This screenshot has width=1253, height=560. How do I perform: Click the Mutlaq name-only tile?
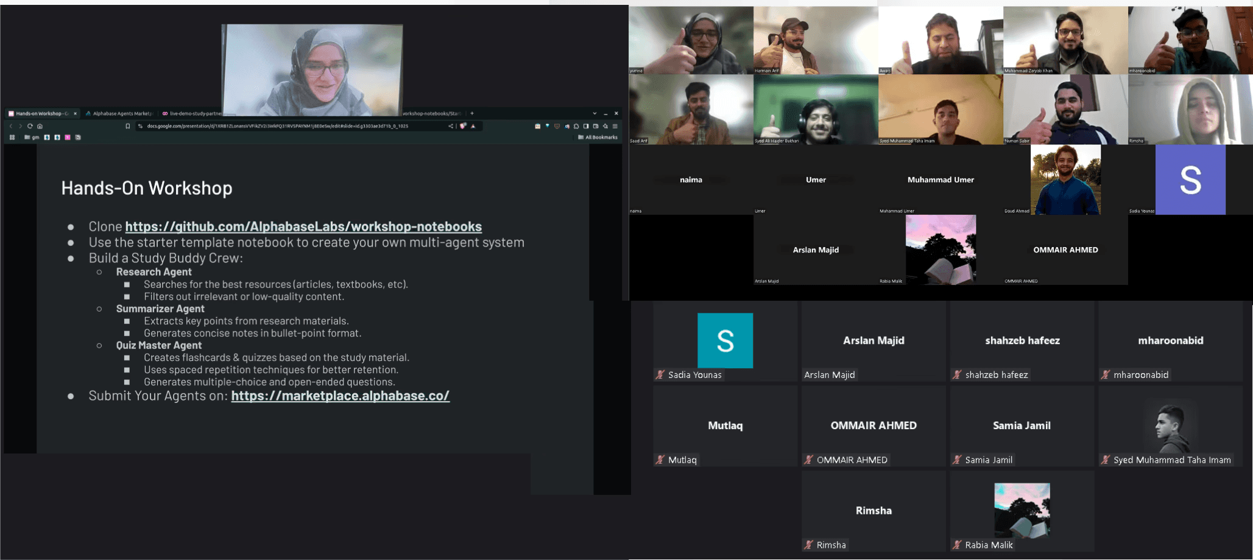[725, 426]
